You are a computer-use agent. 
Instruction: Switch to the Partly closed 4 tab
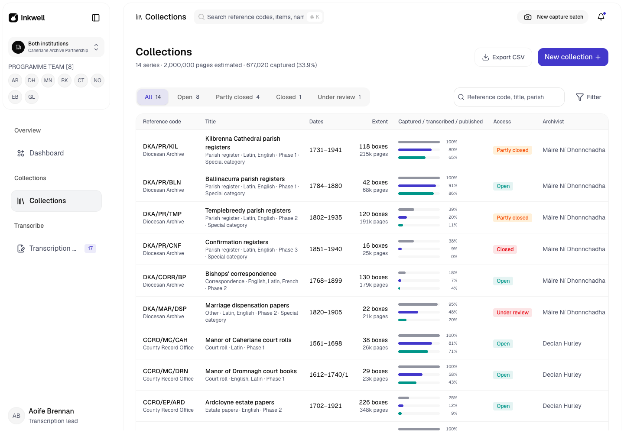[x=237, y=97]
